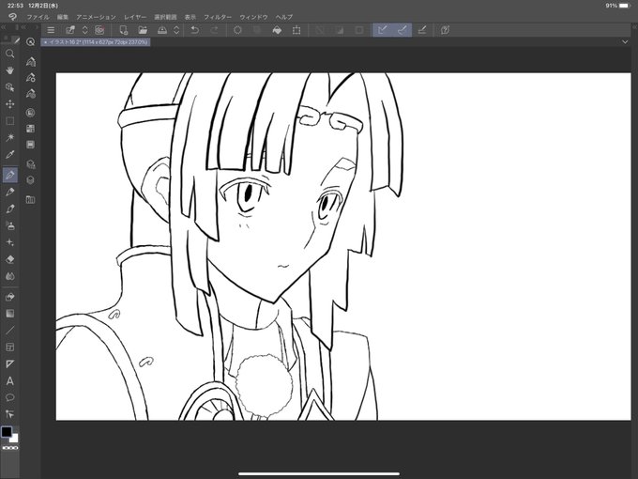The image size is (638, 479).
Task: Expand the save options up-down arrows
Action: tap(176, 30)
